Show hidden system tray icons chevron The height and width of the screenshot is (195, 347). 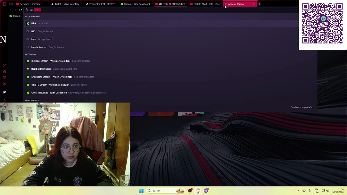pos(298,191)
